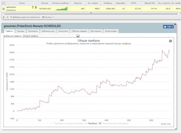Click the table's horizontal scrollbar
181x133 pixels.
tap(90, 13)
